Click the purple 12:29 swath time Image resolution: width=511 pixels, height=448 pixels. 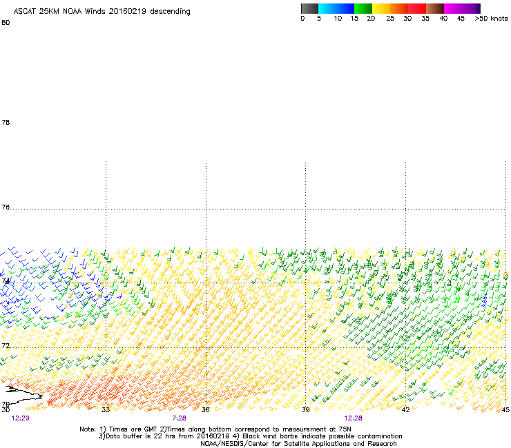pyautogui.click(x=20, y=418)
